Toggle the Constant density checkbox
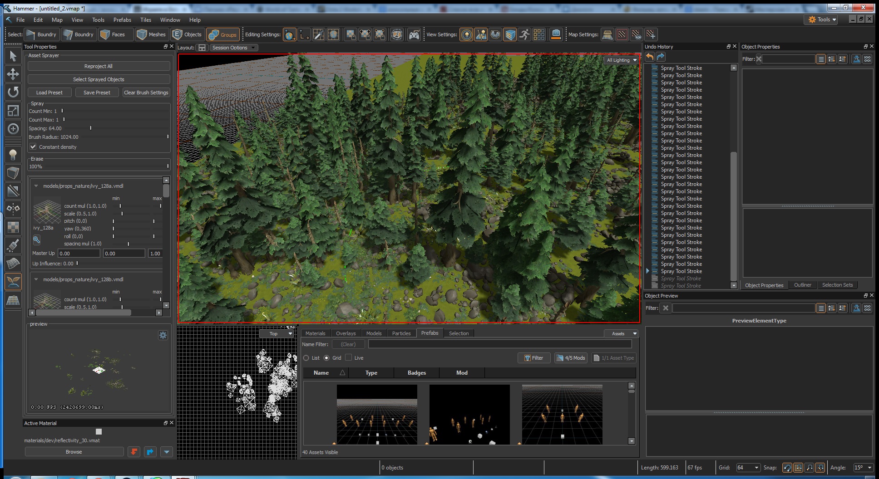 pyautogui.click(x=33, y=147)
